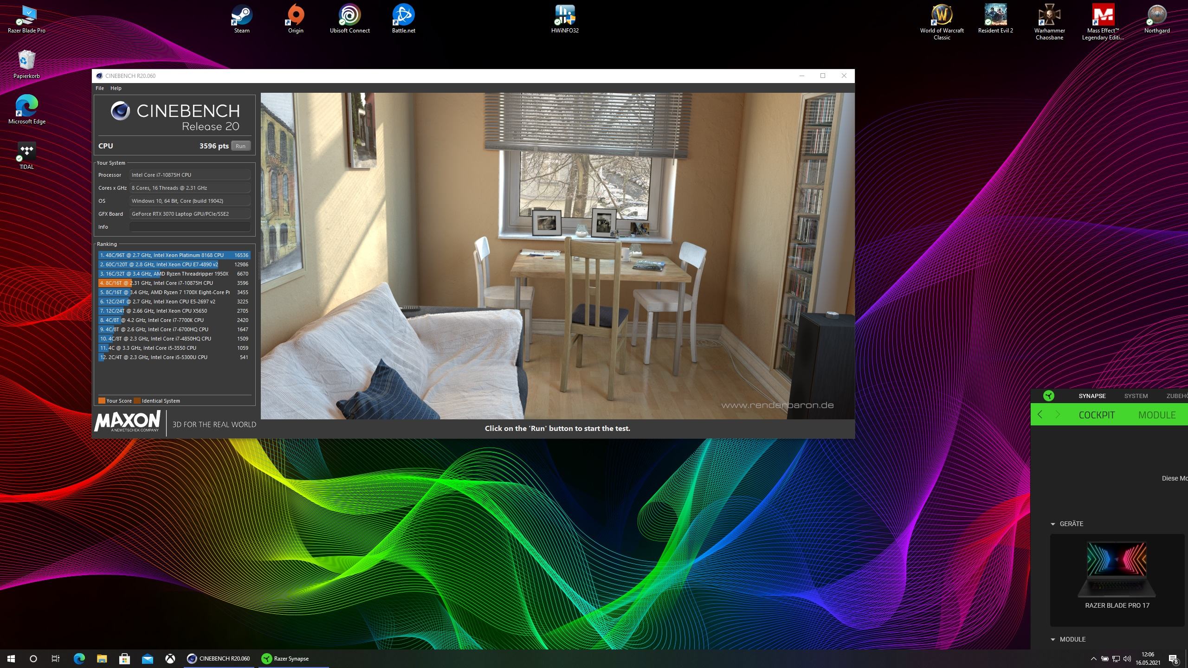This screenshot has width=1188, height=668.
Task: Open Task View on the taskbar
Action: point(56,658)
